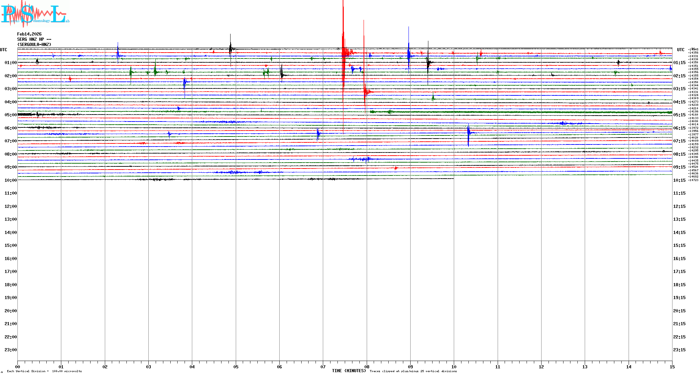Click the 10:15 label on right axis
The width and height of the screenshot is (700, 376).
[679, 180]
